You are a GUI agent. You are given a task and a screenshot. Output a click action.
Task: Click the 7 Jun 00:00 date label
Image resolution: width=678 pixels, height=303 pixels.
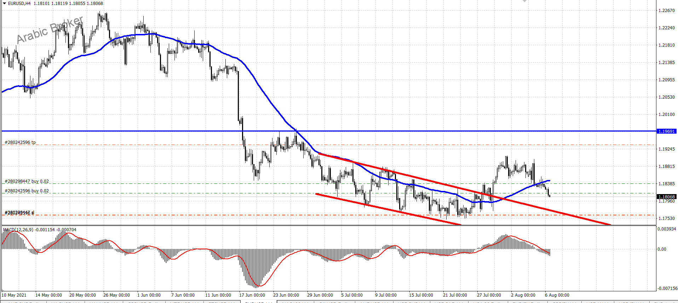click(183, 295)
